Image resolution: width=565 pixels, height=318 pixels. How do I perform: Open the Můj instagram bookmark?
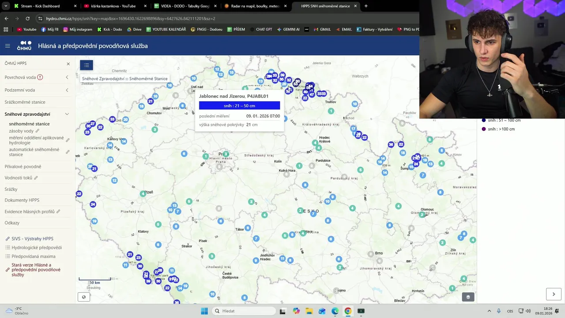point(78,29)
